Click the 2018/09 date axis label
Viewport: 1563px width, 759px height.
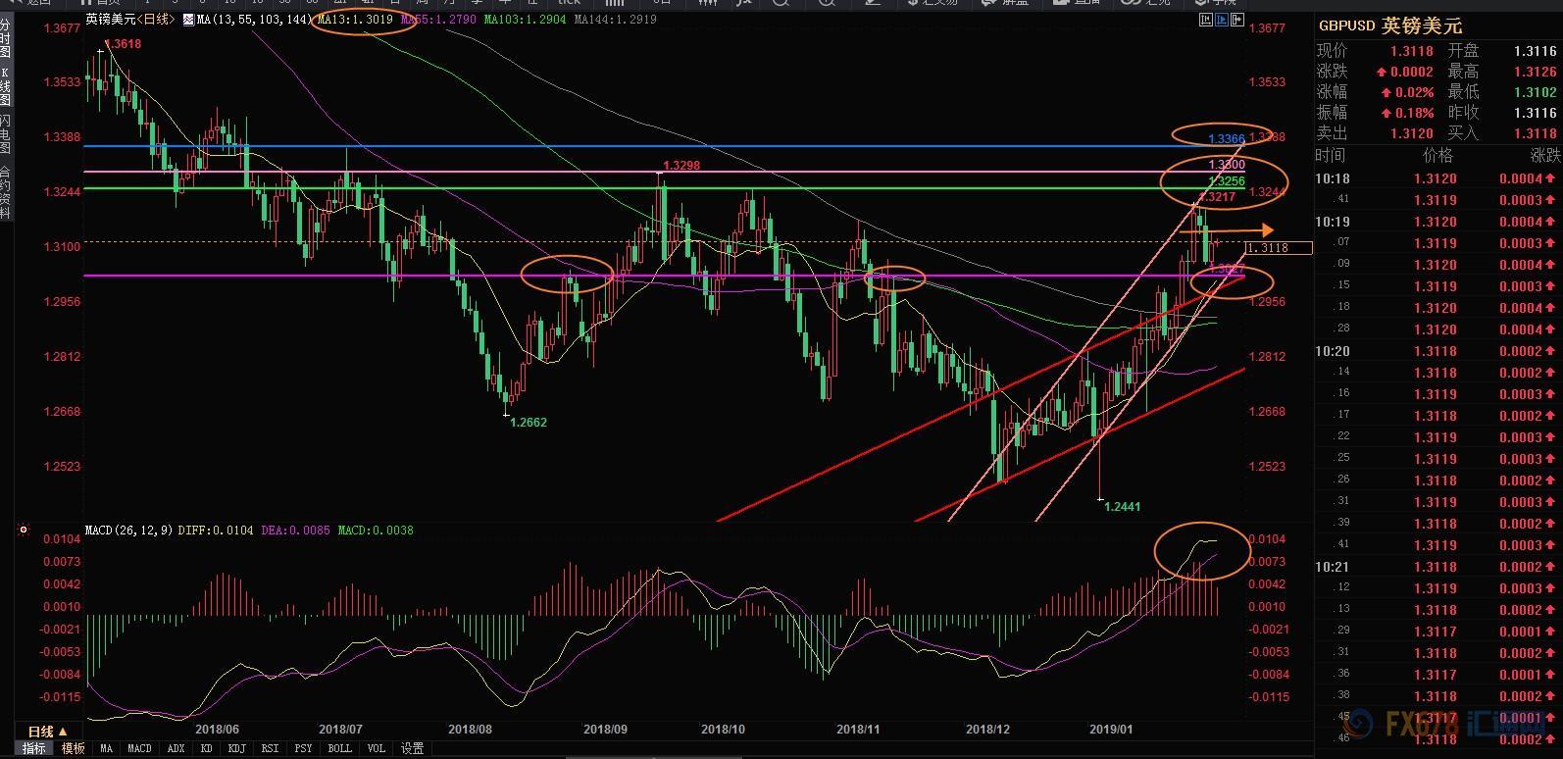(605, 730)
